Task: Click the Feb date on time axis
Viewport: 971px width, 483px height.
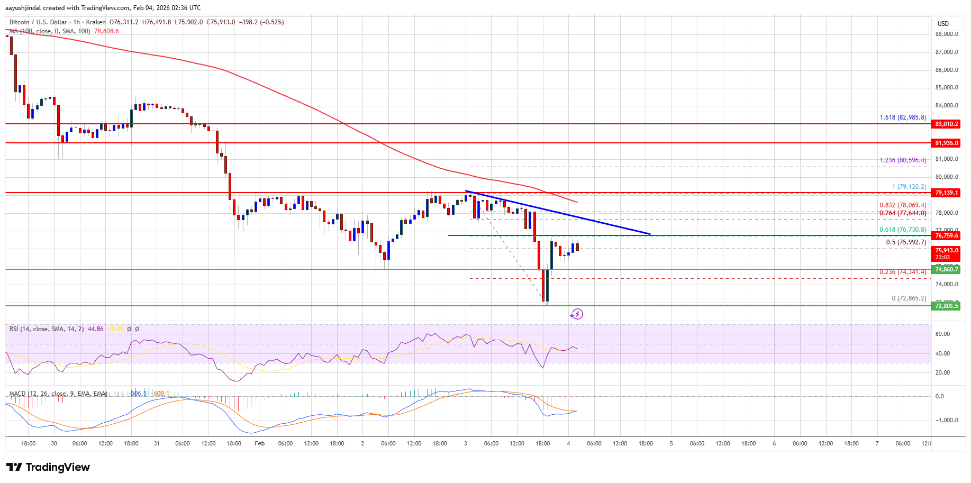Action: (x=259, y=443)
